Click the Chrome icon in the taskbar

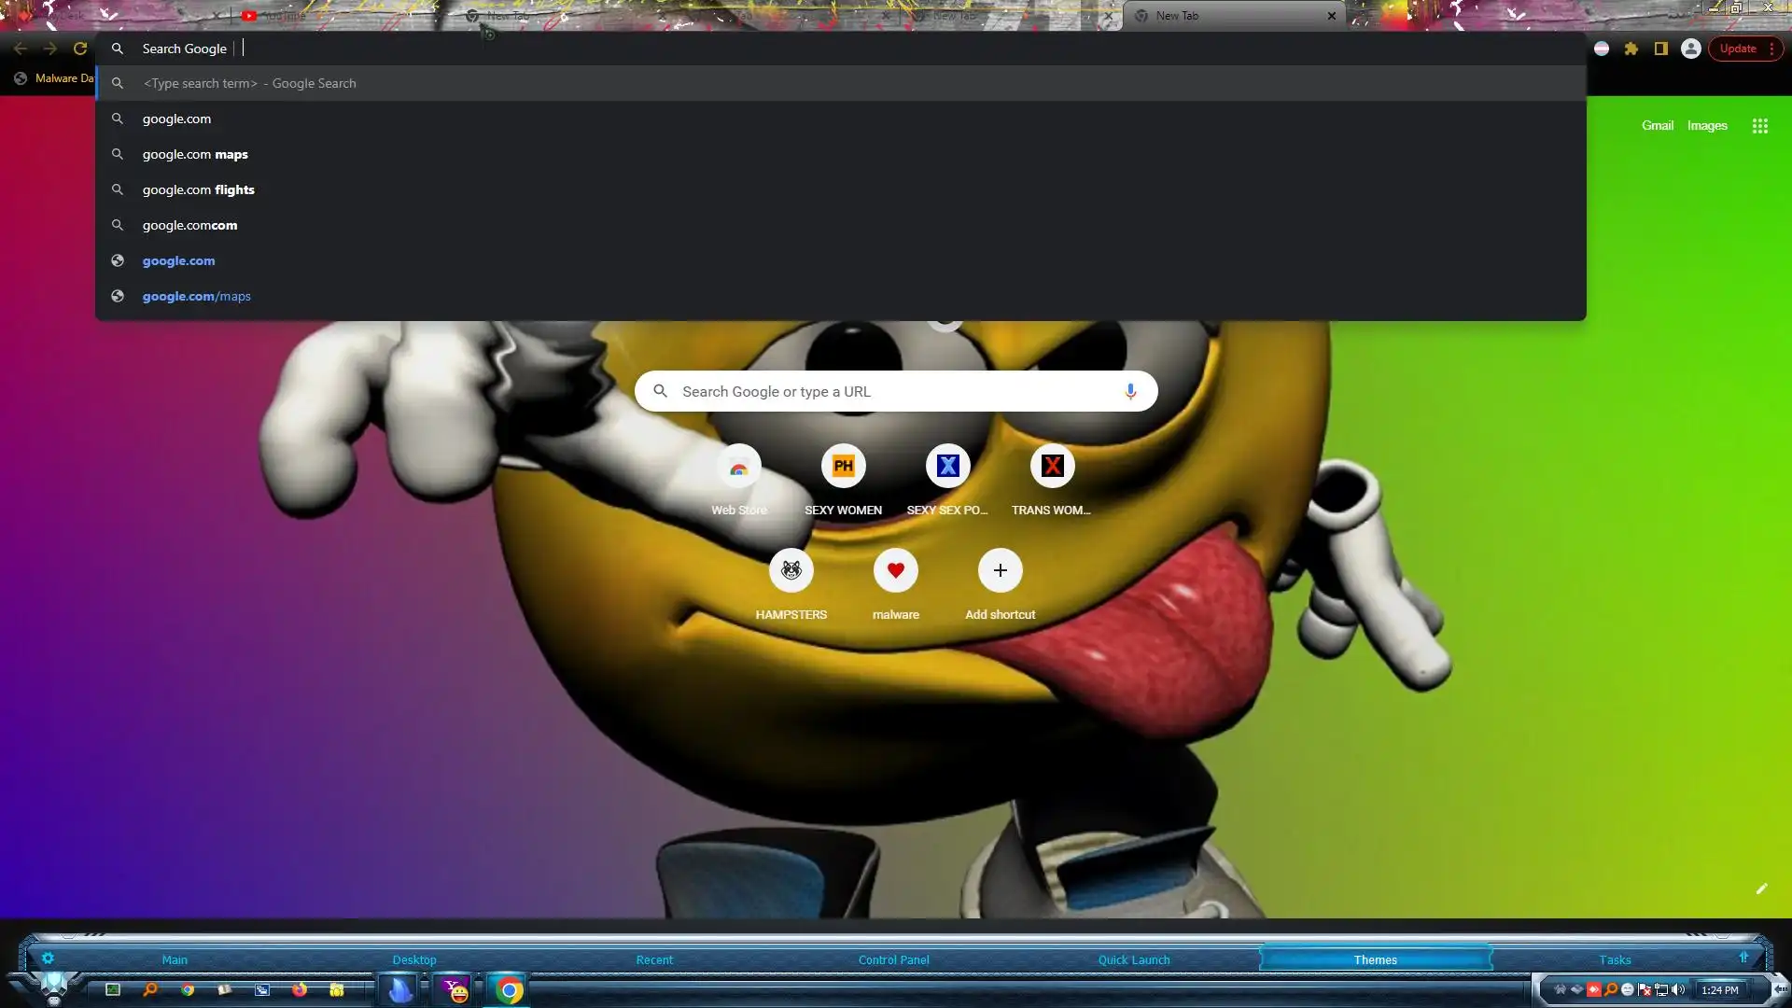click(509, 989)
